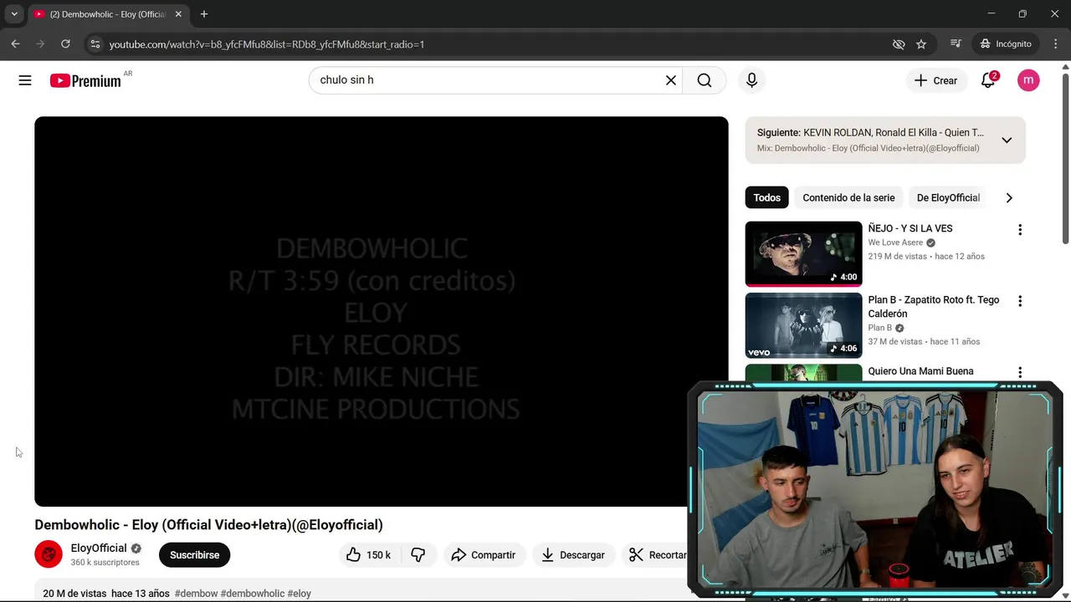Select the Todos filter chip
Screen dimensions: 1071x602
766,197
